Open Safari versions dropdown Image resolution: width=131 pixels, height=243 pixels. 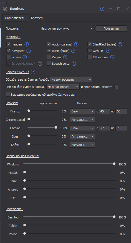click(82, 145)
